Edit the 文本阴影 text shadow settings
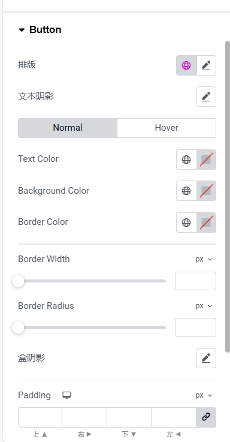Screen dimensions: 230x442 [x=207, y=97]
